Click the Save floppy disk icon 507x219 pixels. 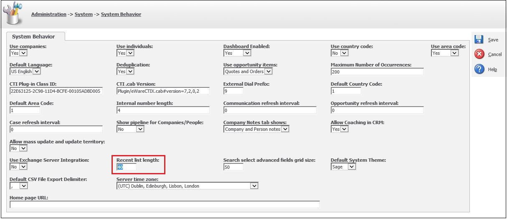pyautogui.click(x=479, y=39)
